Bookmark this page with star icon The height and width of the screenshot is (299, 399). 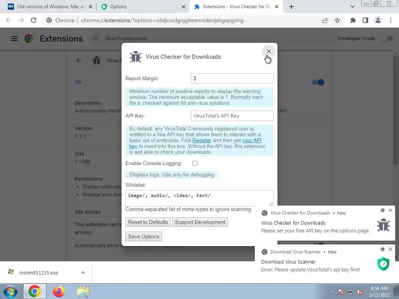(337, 20)
